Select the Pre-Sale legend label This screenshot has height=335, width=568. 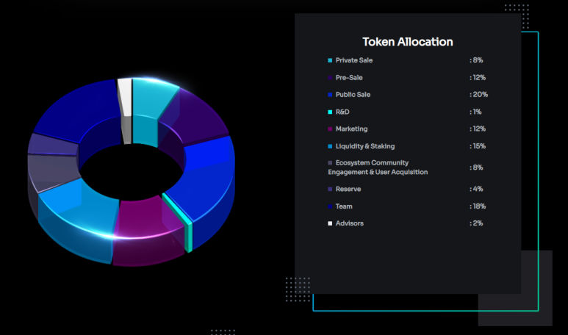point(349,77)
